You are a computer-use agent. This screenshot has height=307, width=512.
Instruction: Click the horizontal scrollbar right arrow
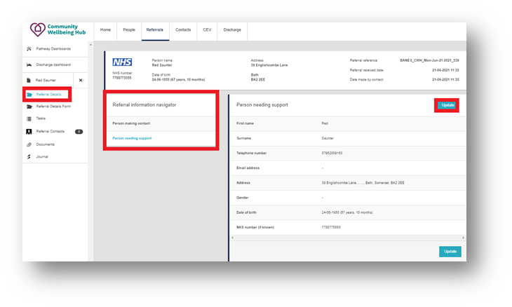(463, 238)
